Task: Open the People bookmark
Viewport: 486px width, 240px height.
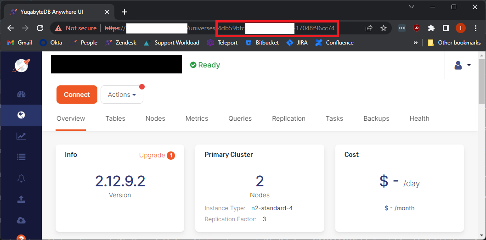Action: point(84,43)
